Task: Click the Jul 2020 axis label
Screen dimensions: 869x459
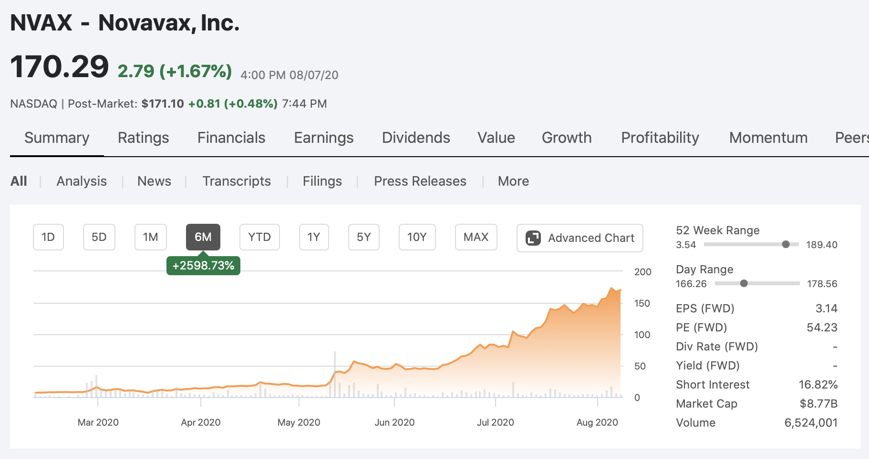Action: [x=496, y=422]
